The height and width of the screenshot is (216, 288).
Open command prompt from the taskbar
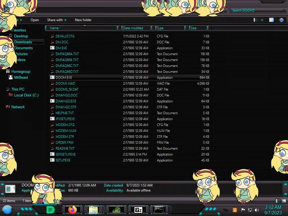click(x=159, y=210)
